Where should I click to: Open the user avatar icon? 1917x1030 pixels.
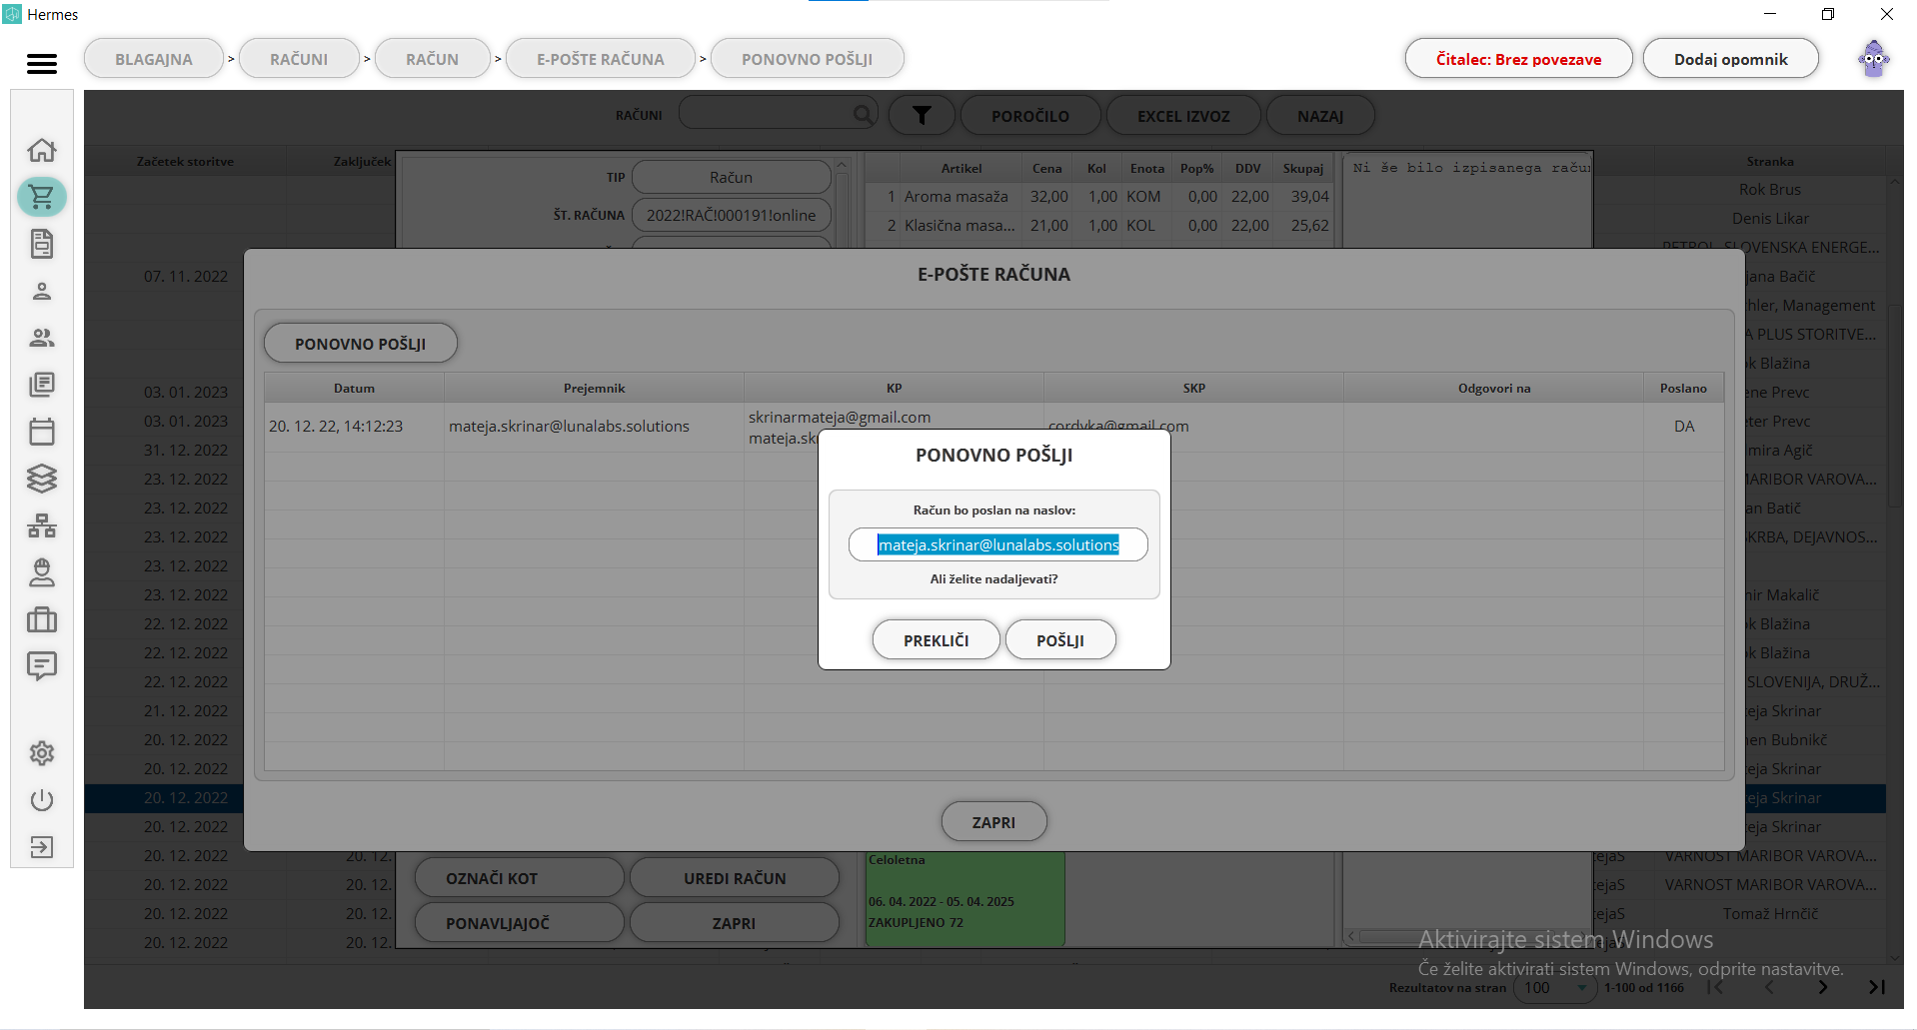coord(1874,59)
